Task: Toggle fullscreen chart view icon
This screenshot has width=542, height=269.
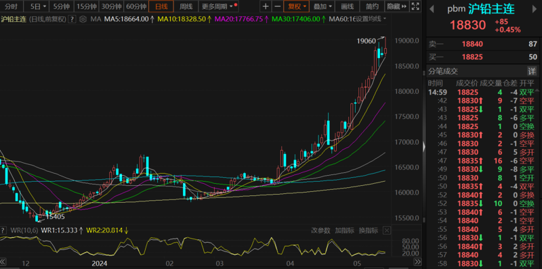Action: click(x=416, y=6)
